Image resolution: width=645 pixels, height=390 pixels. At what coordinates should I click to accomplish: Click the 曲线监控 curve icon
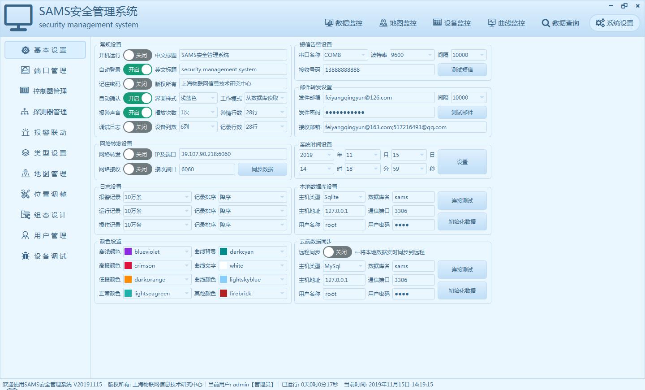pos(492,23)
